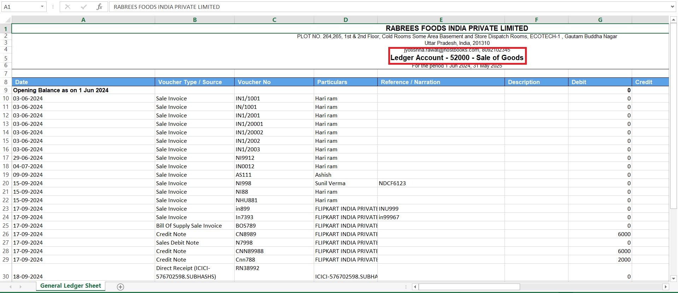The width and height of the screenshot is (678, 293).
Task: Go to next sheet arrow
Action: point(20,287)
